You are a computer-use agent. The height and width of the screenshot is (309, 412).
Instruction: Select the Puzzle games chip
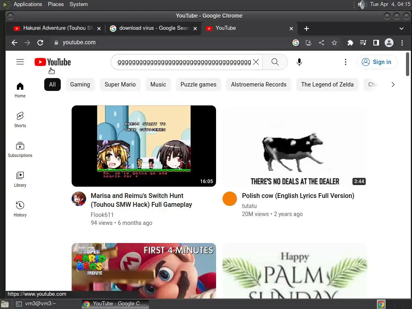coord(198,84)
